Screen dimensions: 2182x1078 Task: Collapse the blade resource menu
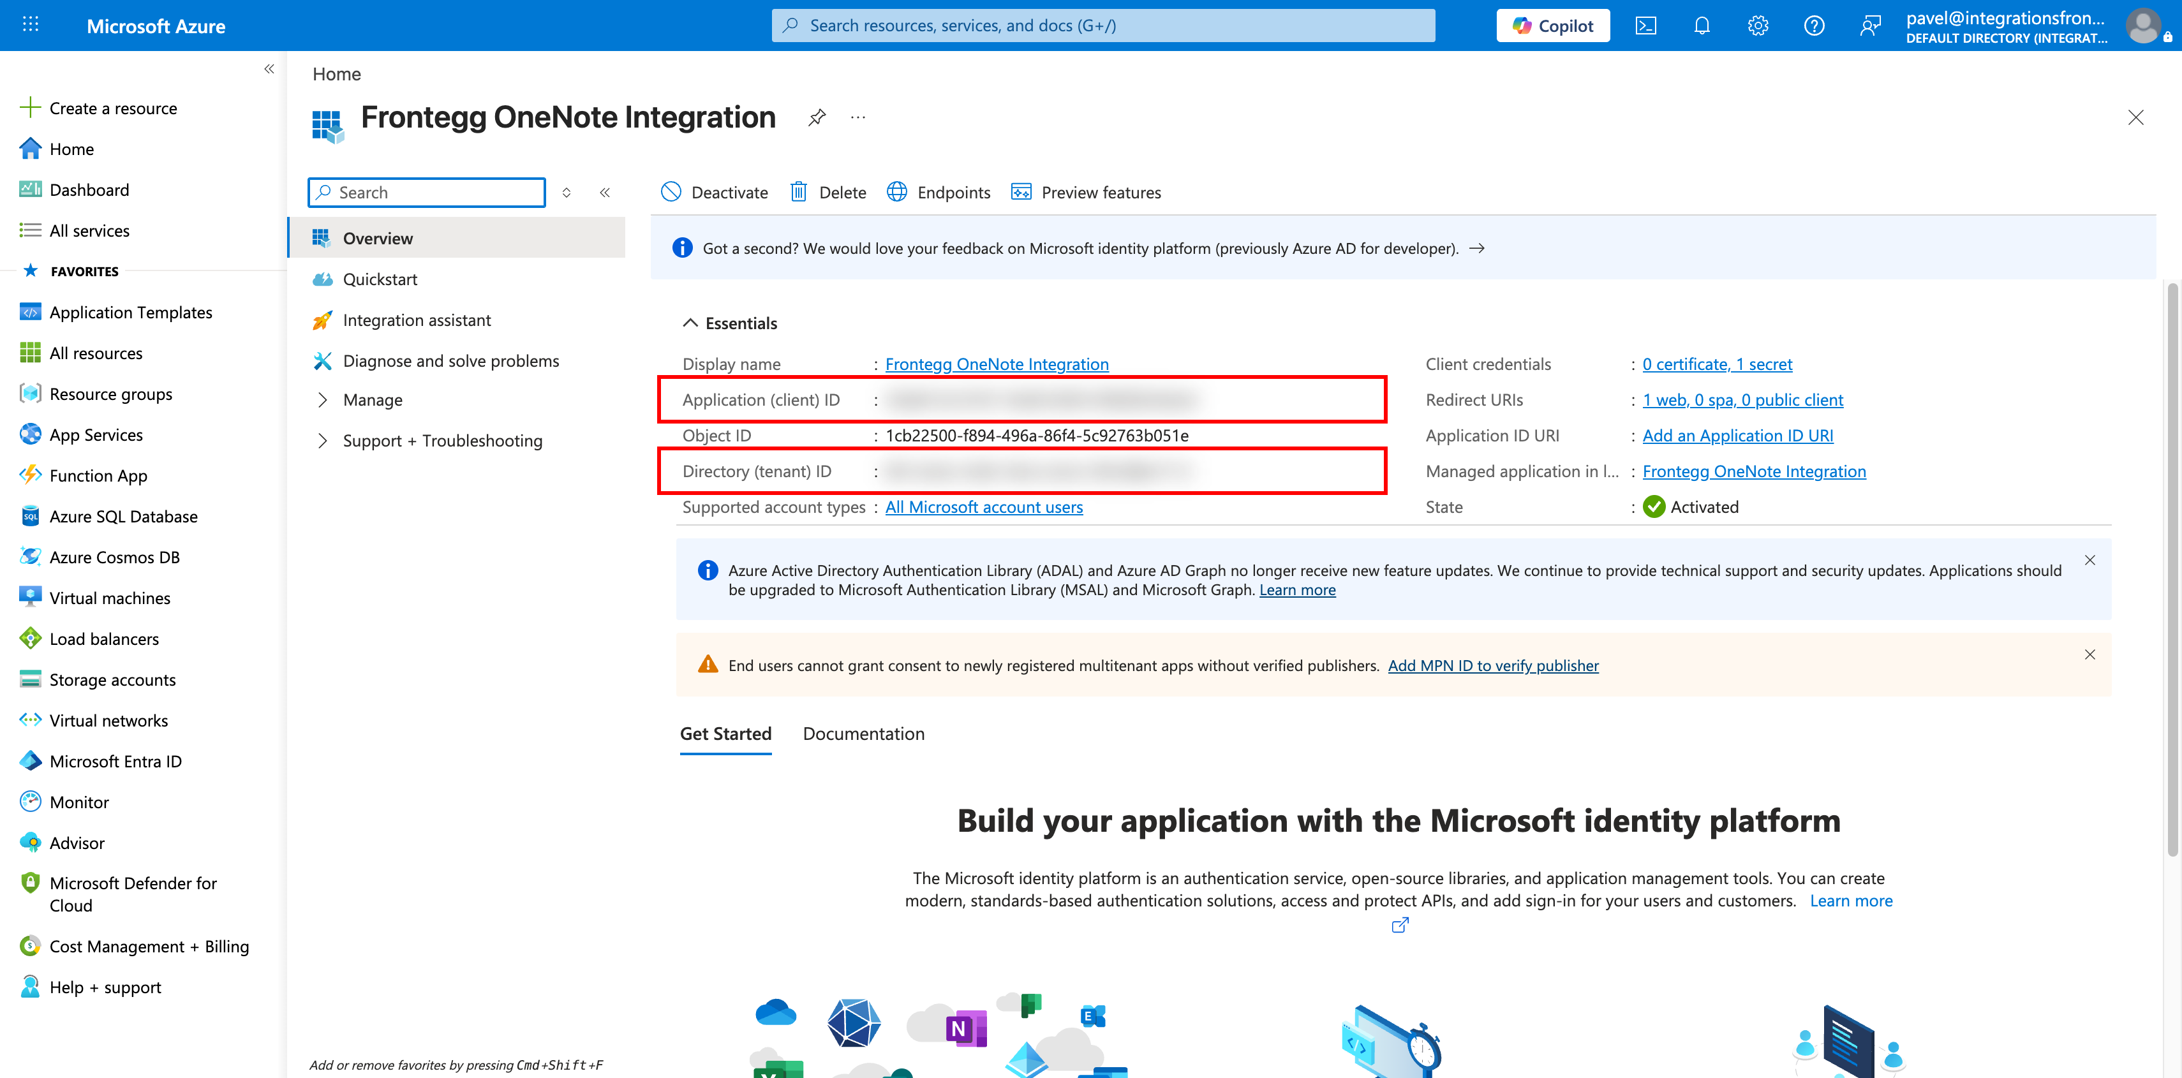point(605,192)
